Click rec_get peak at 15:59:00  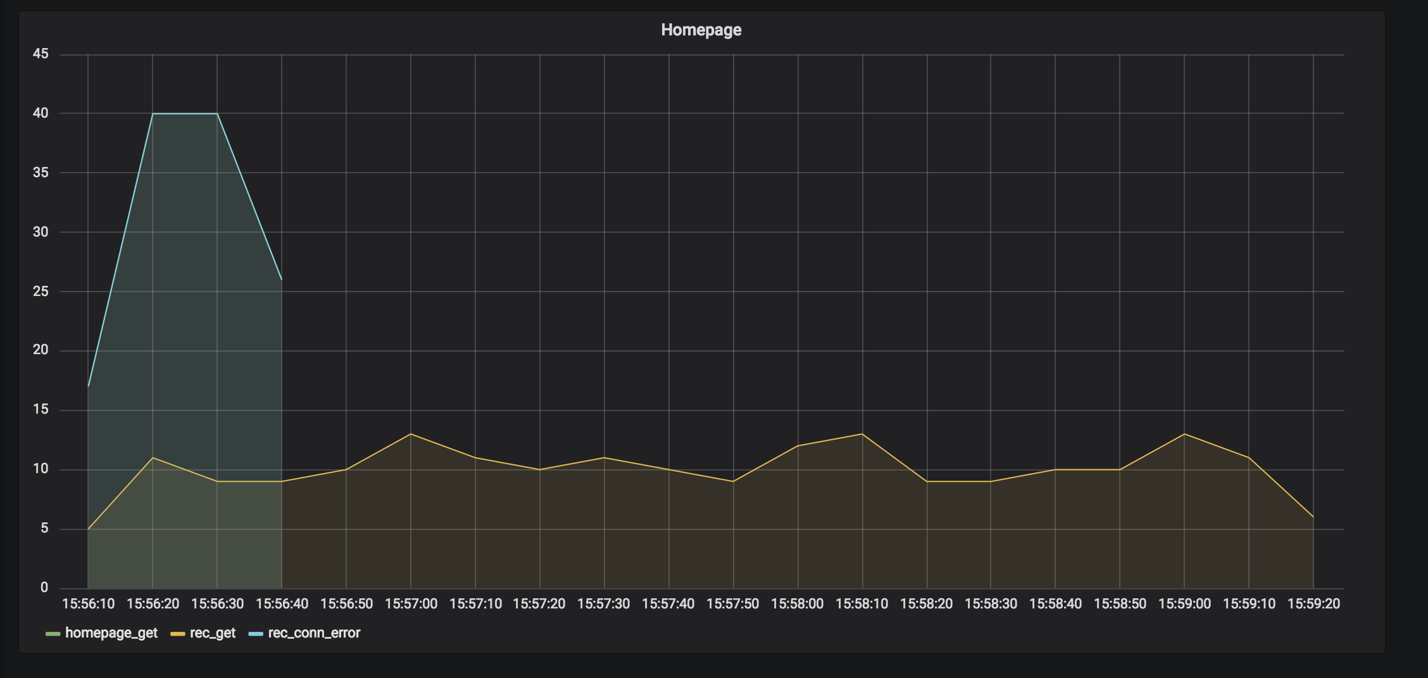[1184, 434]
